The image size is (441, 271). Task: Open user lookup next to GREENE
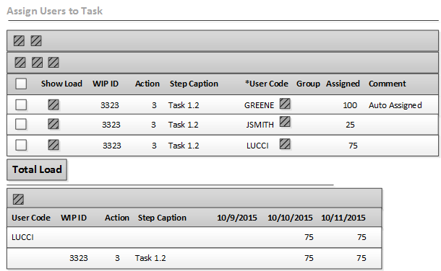coord(285,104)
